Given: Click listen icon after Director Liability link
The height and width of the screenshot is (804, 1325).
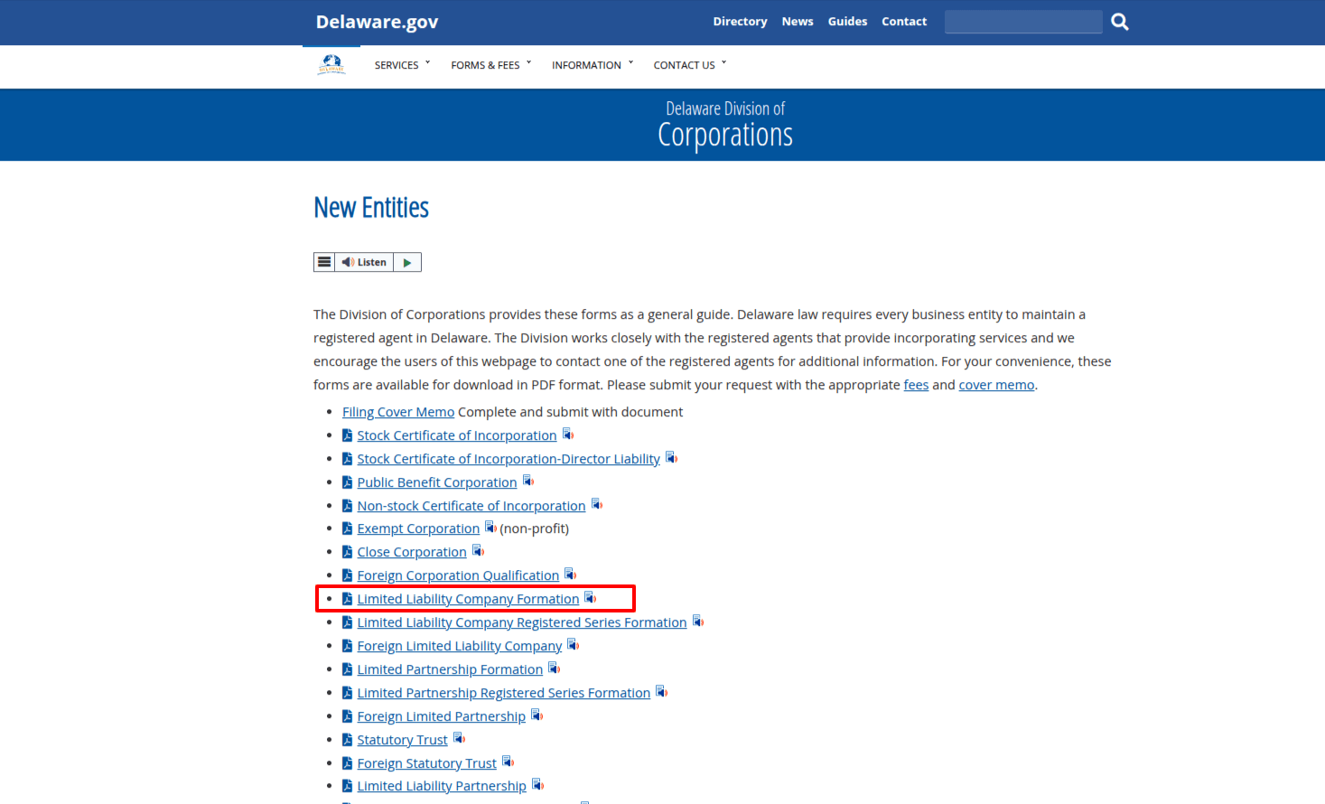Looking at the screenshot, I should 671,458.
